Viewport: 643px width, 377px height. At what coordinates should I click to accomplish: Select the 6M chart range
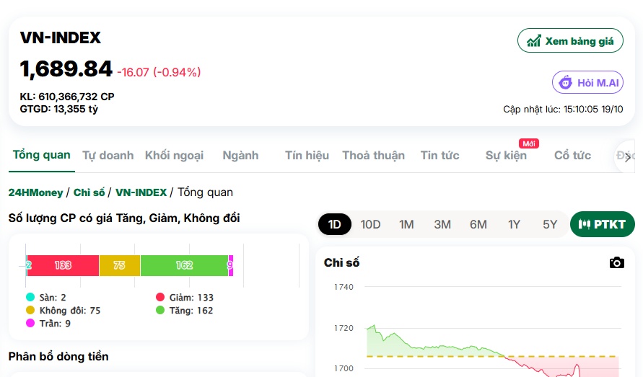(478, 225)
